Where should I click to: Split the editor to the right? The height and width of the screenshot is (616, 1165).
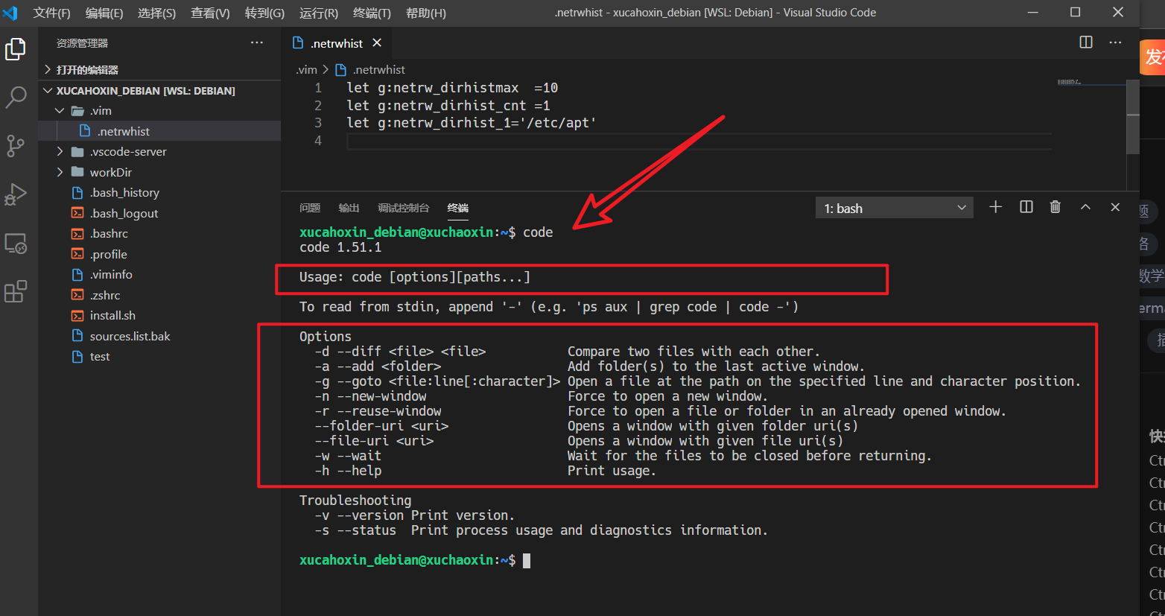pyautogui.click(x=1086, y=42)
